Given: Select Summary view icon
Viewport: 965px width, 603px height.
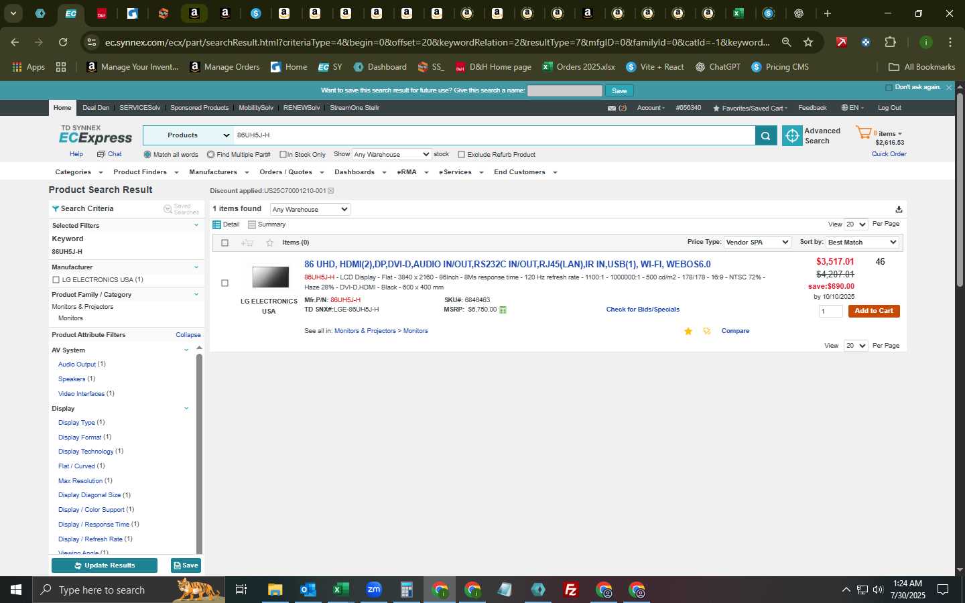Looking at the screenshot, I should [x=252, y=224].
